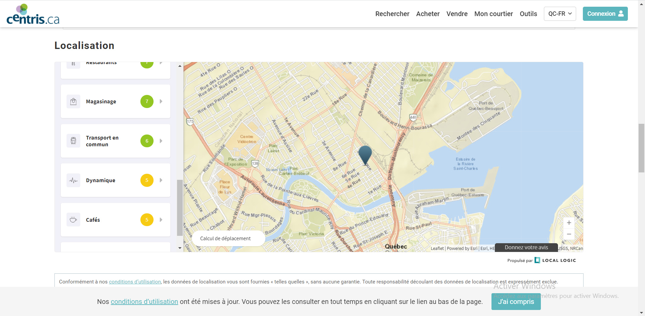Open the Outils menu
645x316 pixels.
pos(528,14)
